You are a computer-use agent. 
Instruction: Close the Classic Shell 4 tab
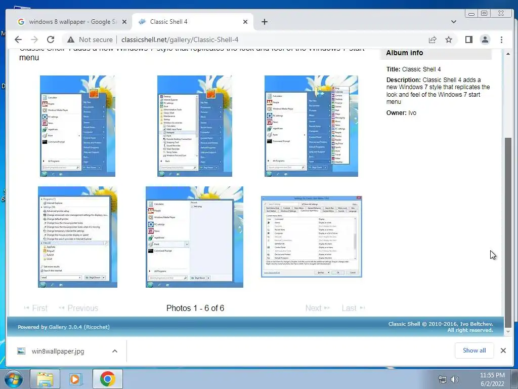(x=245, y=22)
